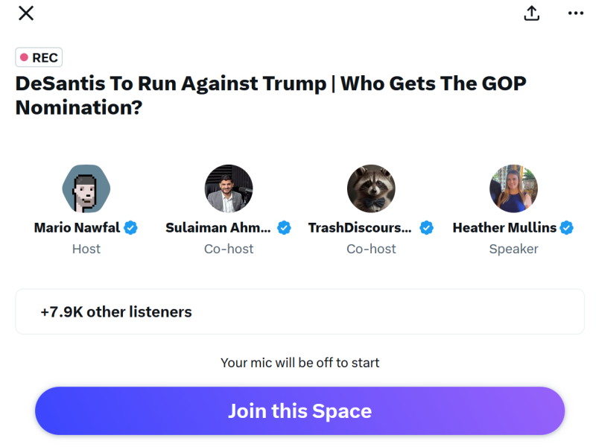
Task: Select the Sulaiman Ahm... name text
Action: click(x=220, y=228)
